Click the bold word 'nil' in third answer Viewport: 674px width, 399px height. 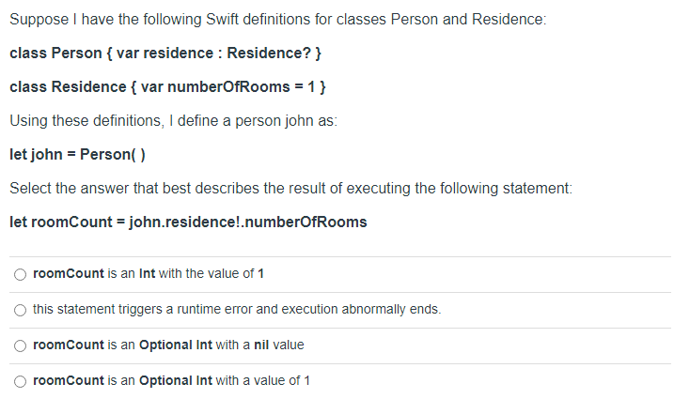click(261, 345)
